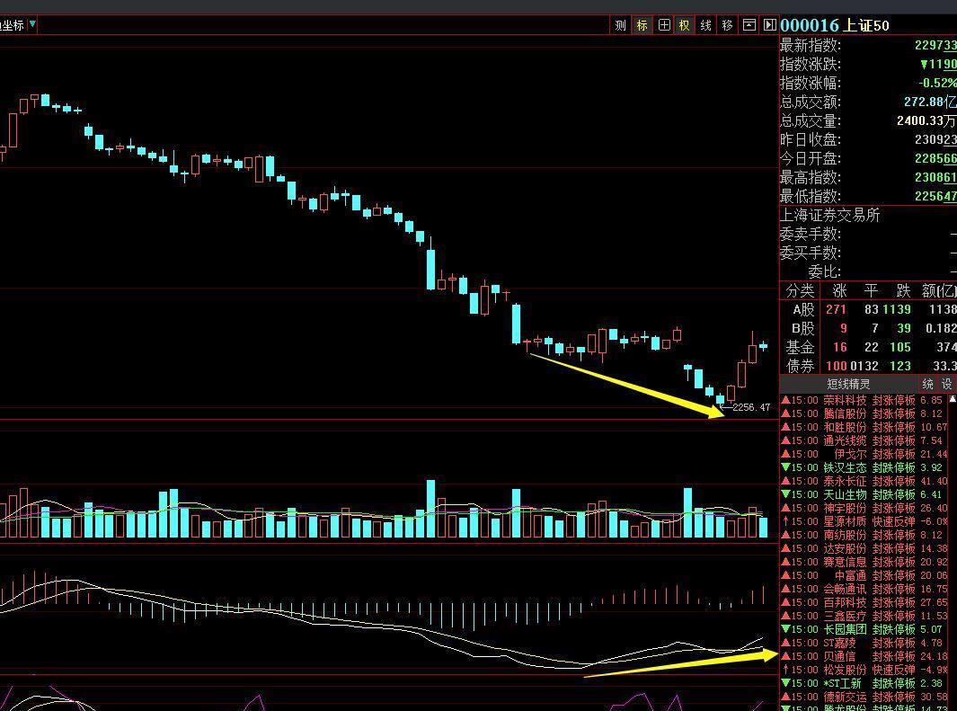Click the 星源材质 快速反弹 entry
Image resolution: width=957 pixels, height=711 pixels.
(x=864, y=521)
